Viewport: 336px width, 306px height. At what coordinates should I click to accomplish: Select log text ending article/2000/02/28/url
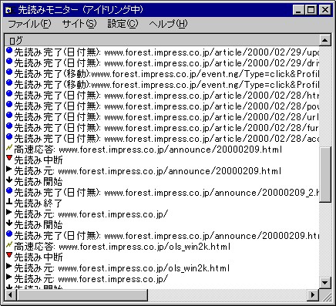pos(166,117)
